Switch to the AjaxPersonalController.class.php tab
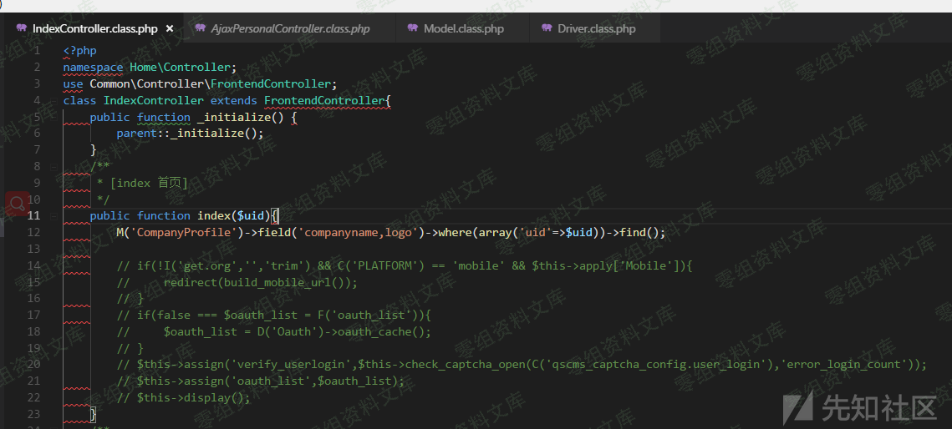The width and height of the screenshot is (952, 429). coord(290,28)
